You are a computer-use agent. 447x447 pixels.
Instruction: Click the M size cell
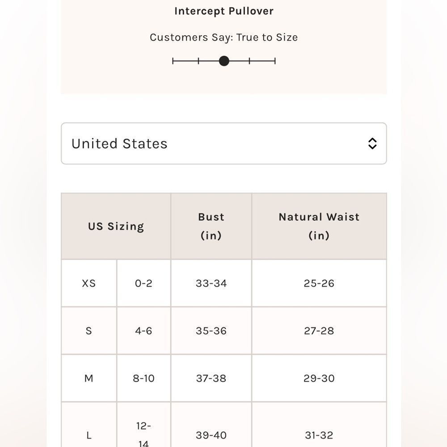coord(89,378)
